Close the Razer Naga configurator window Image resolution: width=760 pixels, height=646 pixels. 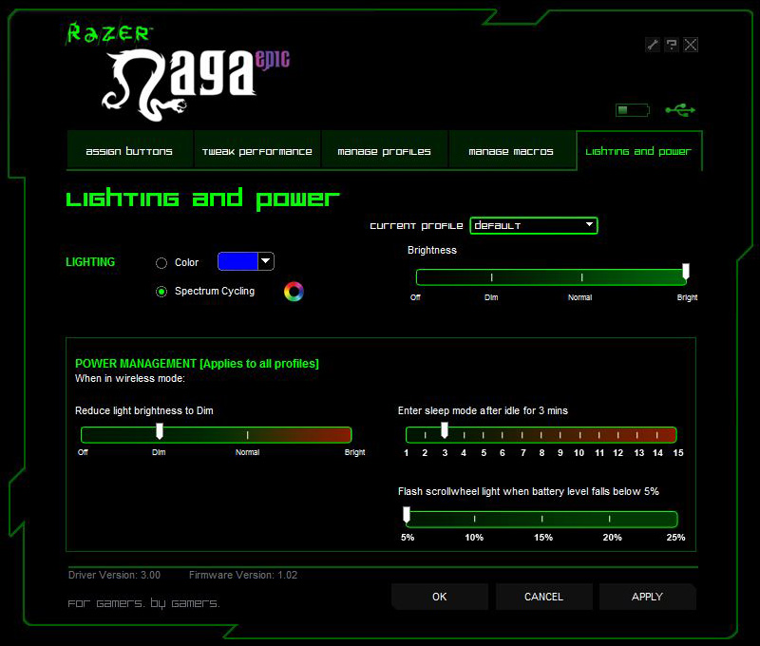pyautogui.click(x=691, y=45)
